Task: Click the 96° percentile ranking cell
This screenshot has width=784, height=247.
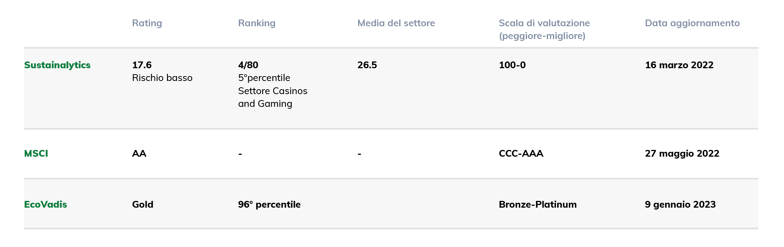Action: coord(269,205)
